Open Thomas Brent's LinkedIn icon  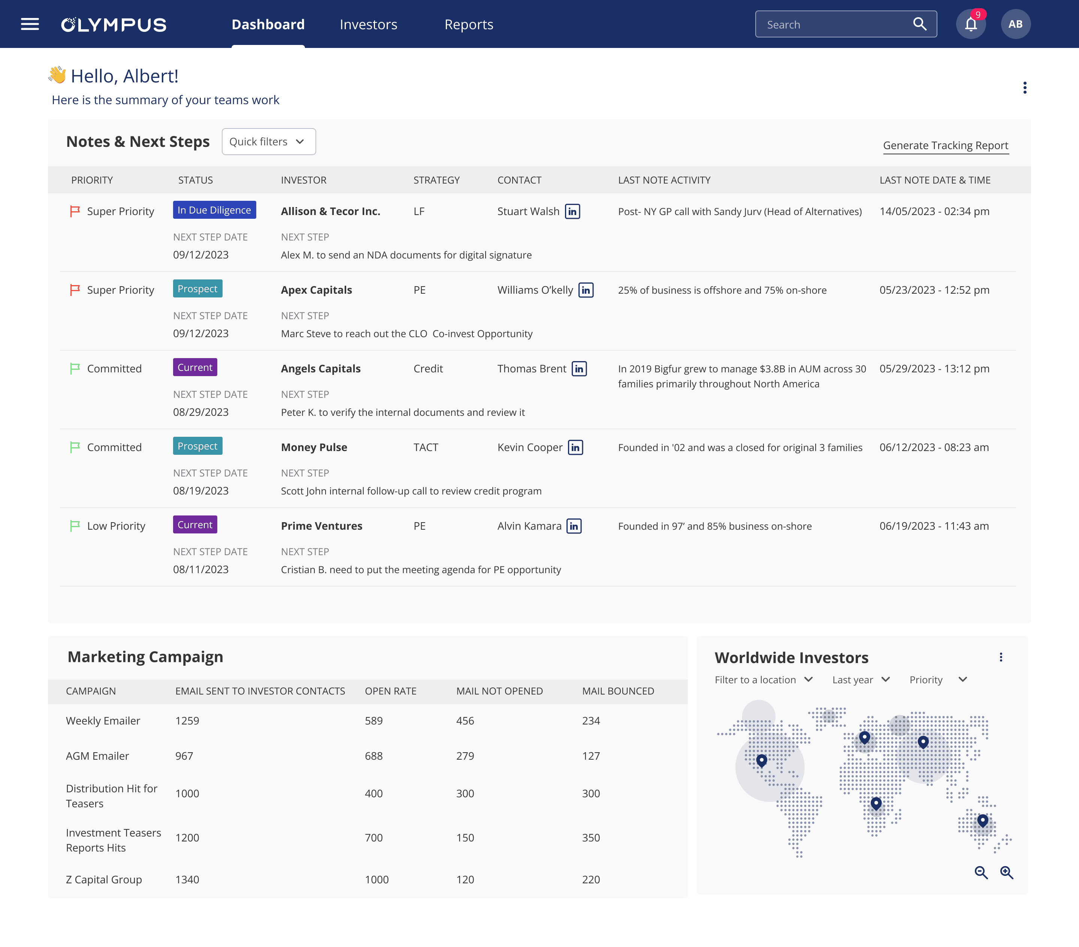579,369
